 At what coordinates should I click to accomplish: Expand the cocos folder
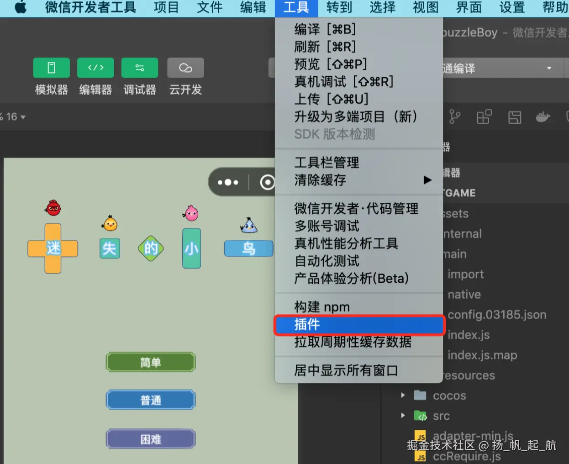click(x=403, y=395)
